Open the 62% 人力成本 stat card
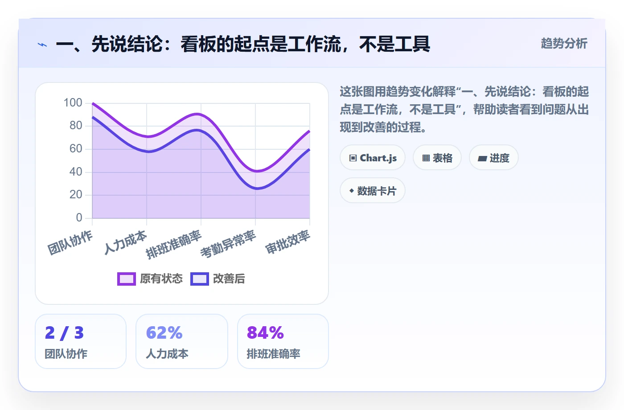624x410 pixels. (x=182, y=341)
